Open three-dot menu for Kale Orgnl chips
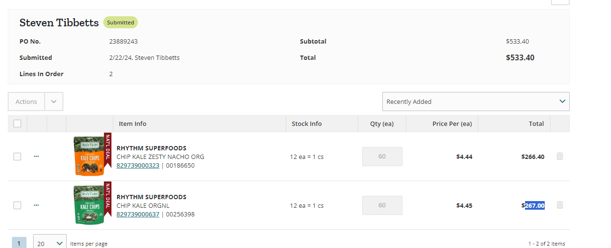611x248 pixels. (x=37, y=205)
